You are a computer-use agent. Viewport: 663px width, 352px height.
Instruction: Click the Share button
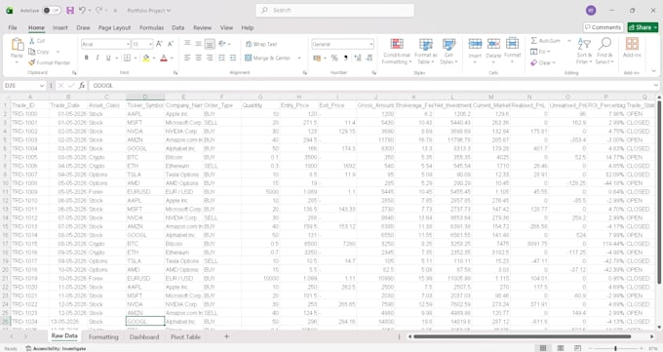(x=643, y=27)
